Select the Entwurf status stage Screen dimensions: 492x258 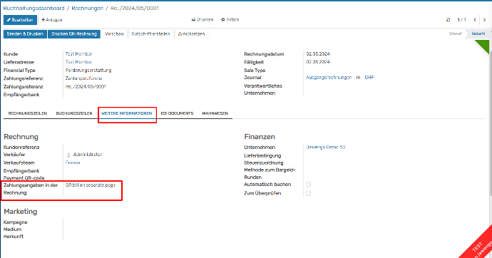coord(456,34)
